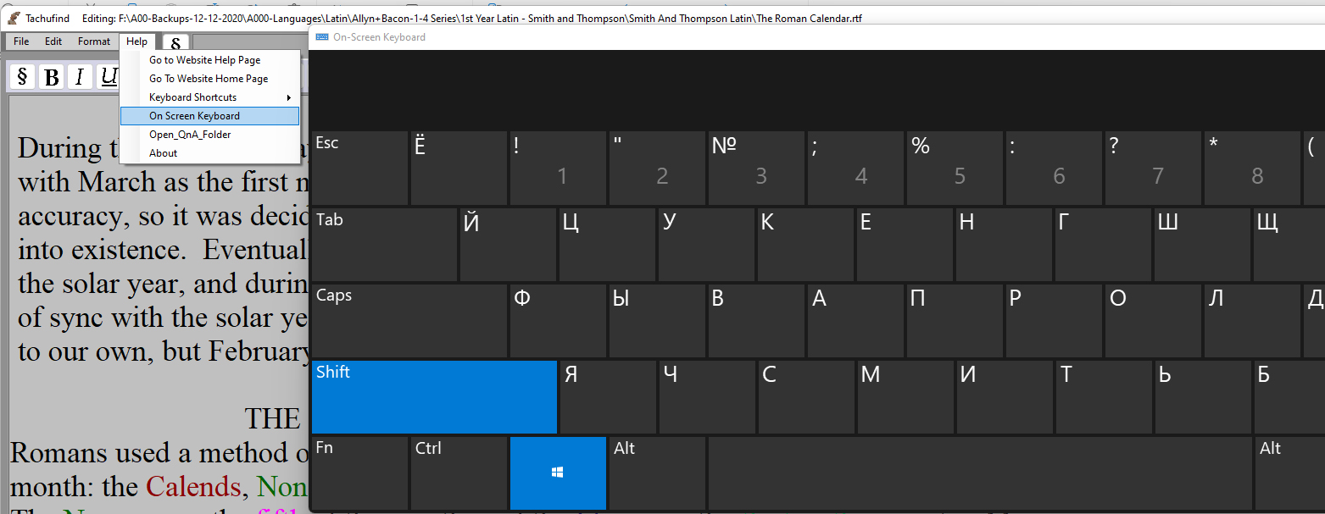Open the Edit menu
1325x514 pixels.
[53, 41]
